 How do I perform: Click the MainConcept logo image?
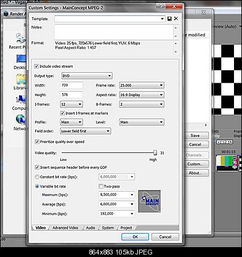[150, 202]
